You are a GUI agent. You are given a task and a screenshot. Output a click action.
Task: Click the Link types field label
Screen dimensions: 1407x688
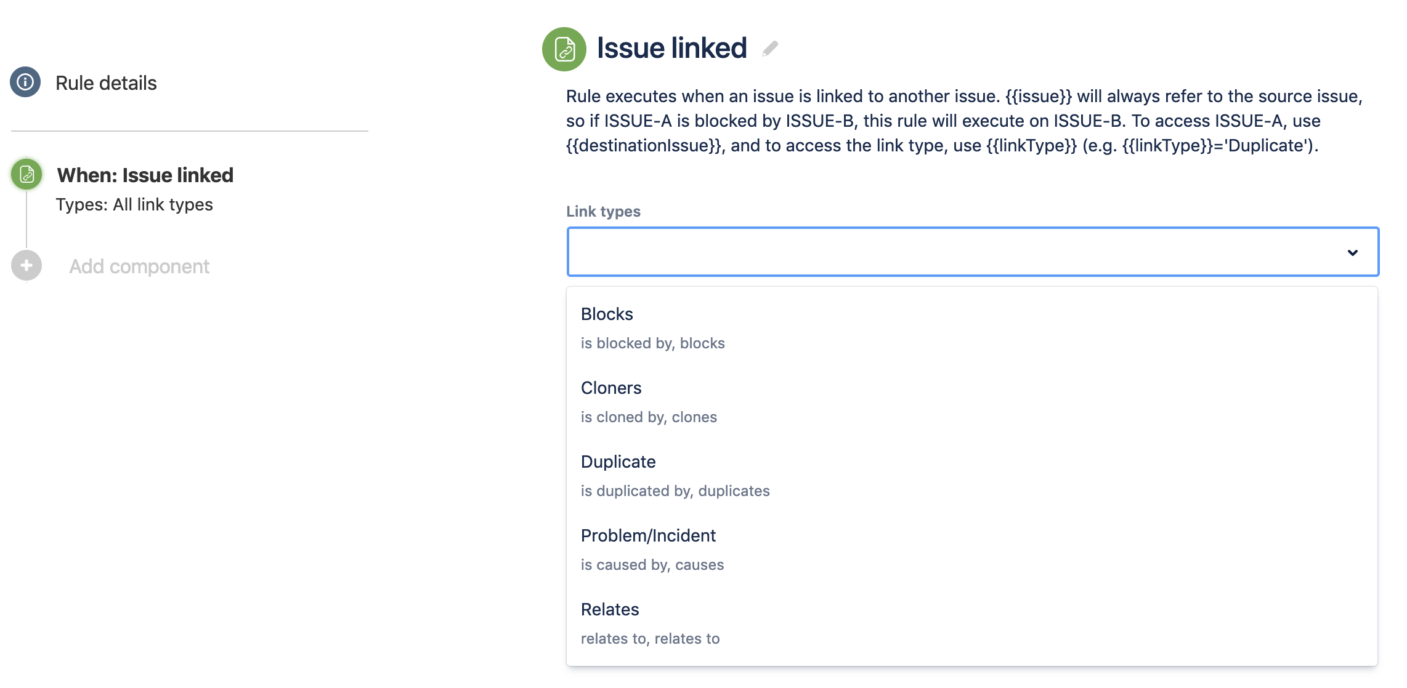603,212
